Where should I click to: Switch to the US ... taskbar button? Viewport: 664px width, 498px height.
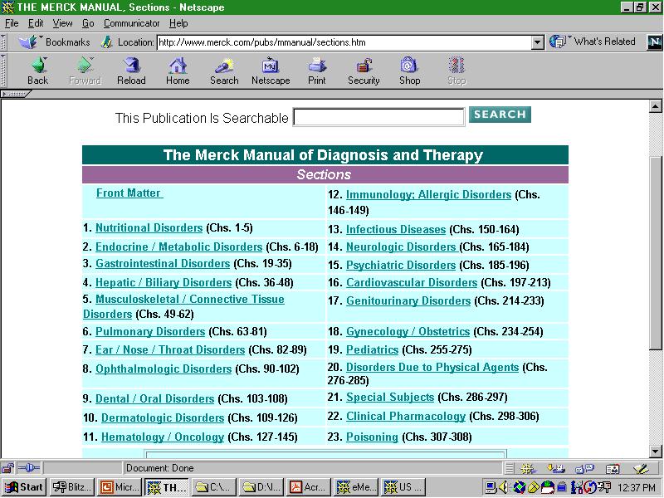(404, 487)
